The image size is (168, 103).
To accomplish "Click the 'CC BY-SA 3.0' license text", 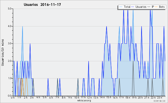I will [x=159, y=101].
